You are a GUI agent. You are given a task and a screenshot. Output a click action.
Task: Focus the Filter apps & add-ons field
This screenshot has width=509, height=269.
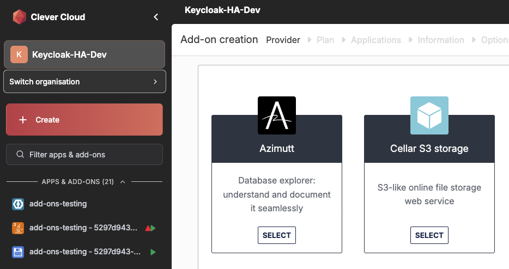84,155
